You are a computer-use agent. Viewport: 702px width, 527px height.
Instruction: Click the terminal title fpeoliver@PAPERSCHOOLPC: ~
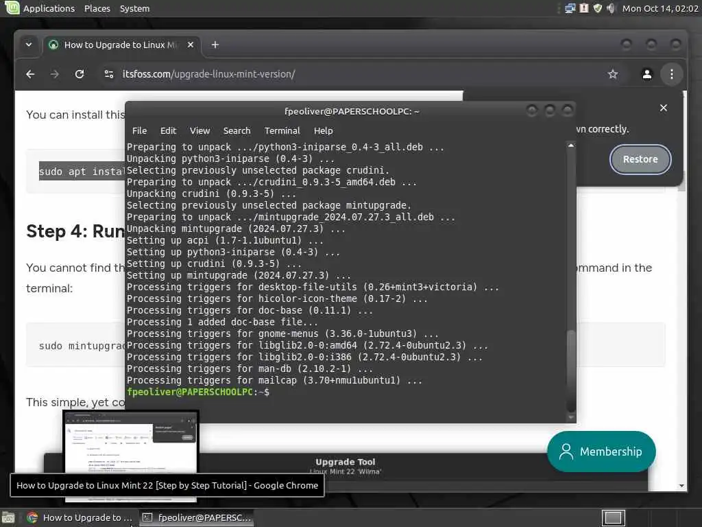352,111
